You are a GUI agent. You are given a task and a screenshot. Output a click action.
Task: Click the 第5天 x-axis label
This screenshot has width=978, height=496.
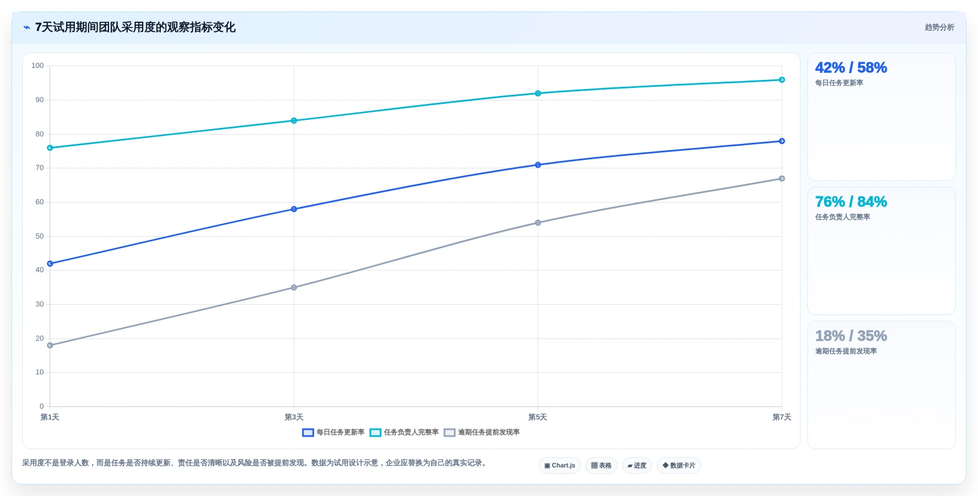coord(538,417)
